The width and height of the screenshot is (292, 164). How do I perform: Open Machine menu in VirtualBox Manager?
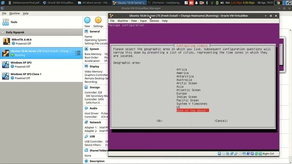15,13
